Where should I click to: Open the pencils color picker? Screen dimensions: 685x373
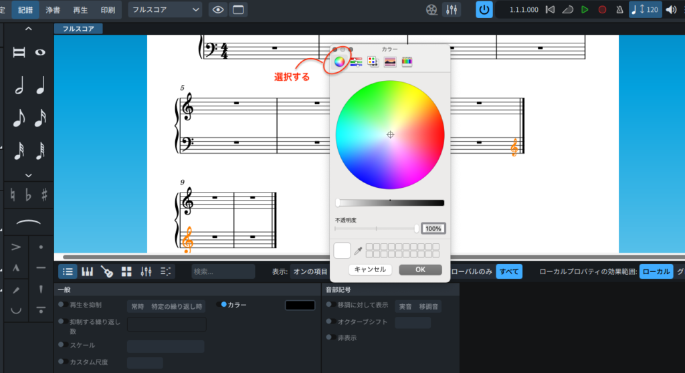pyautogui.click(x=407, y=62)
